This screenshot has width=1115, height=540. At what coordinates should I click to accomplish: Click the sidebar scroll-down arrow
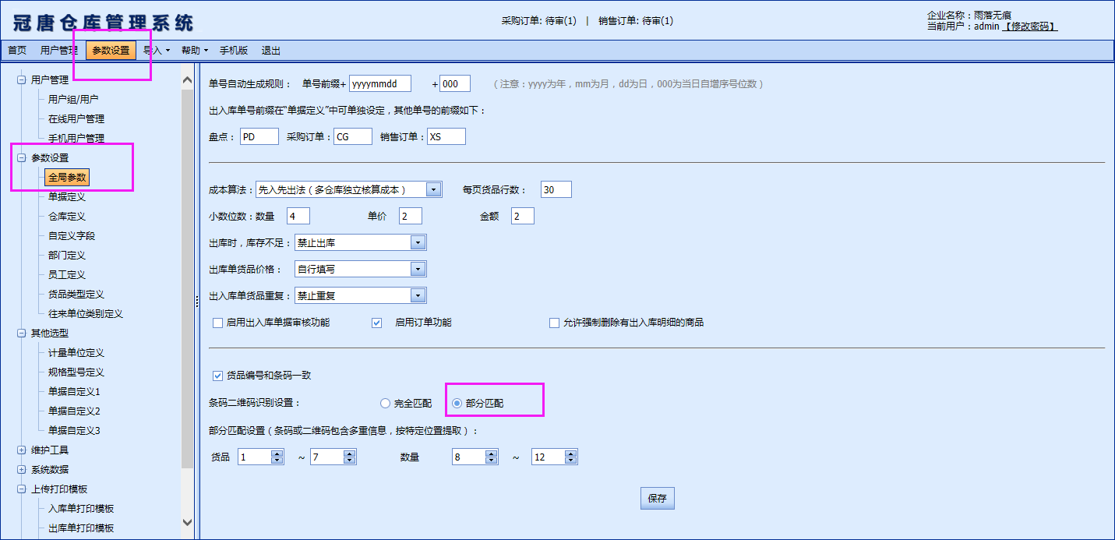point(187,522)
